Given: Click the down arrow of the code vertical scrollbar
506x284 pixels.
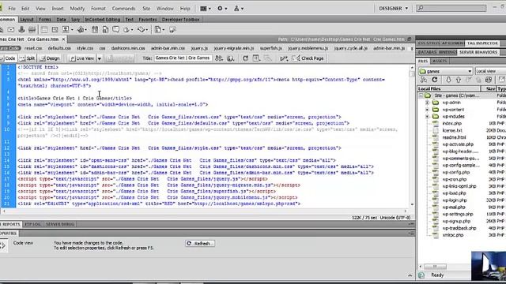Looking at the screenshot, I should 412,204.
